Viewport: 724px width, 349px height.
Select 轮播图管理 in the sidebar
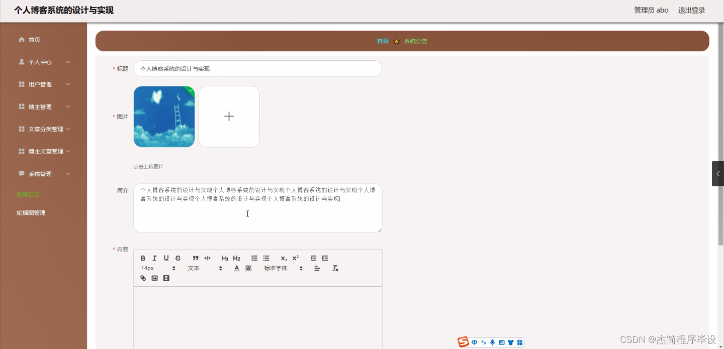(x=31, y=212)
